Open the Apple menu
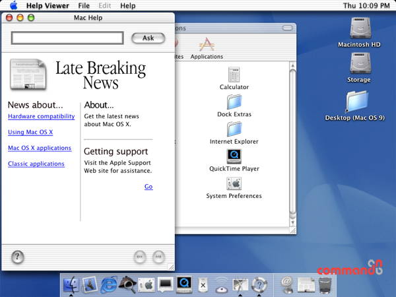The height and width of the screenshot is (297, 396). pyautogui.click(x=13, y=5)
